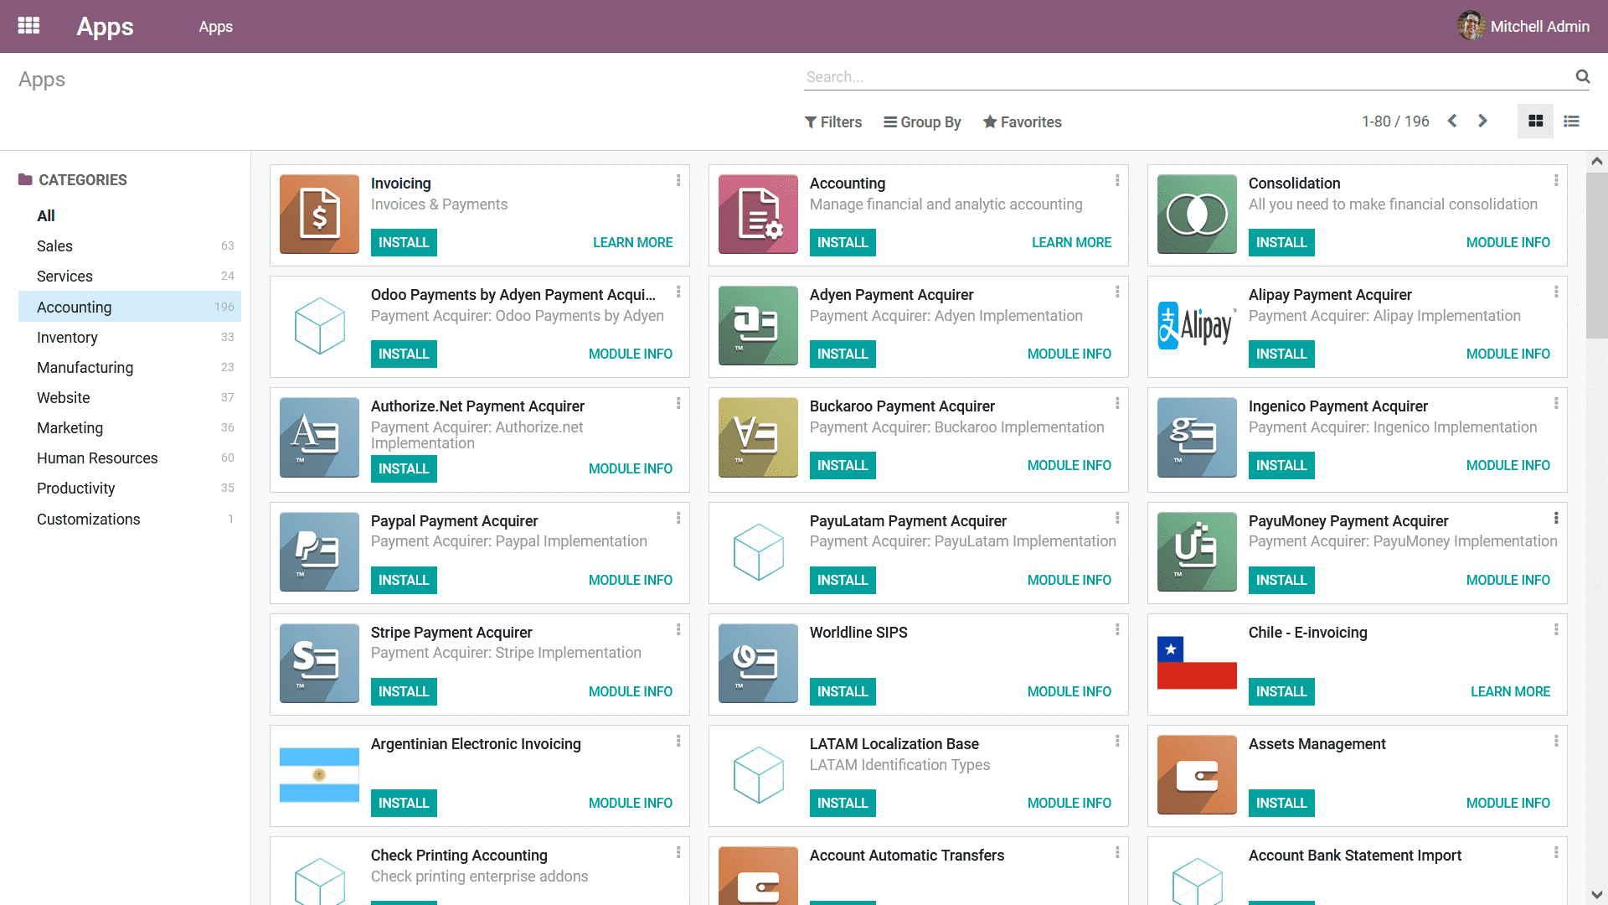The height and width of the screenshot is (905, 1608).
Task: Click the Assets Management wallet icon
Action: (x=1197, y=775)
